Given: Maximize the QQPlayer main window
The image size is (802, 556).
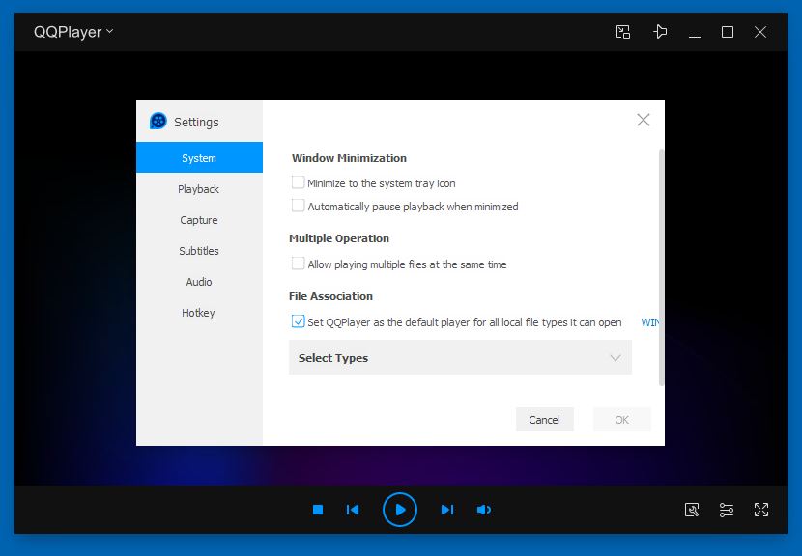Looking at the screenshot, I should click(x=727, y=32).
